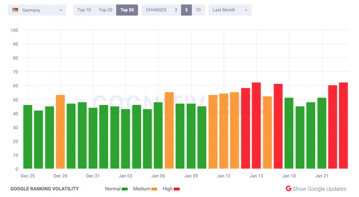Click the CHANGES label

pos(156,10)
